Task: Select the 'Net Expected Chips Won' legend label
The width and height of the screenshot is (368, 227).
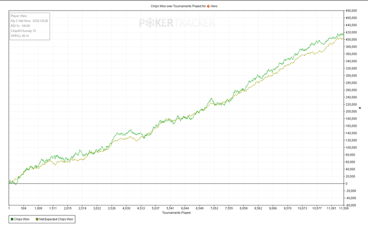Action: [x=56, y=219]
